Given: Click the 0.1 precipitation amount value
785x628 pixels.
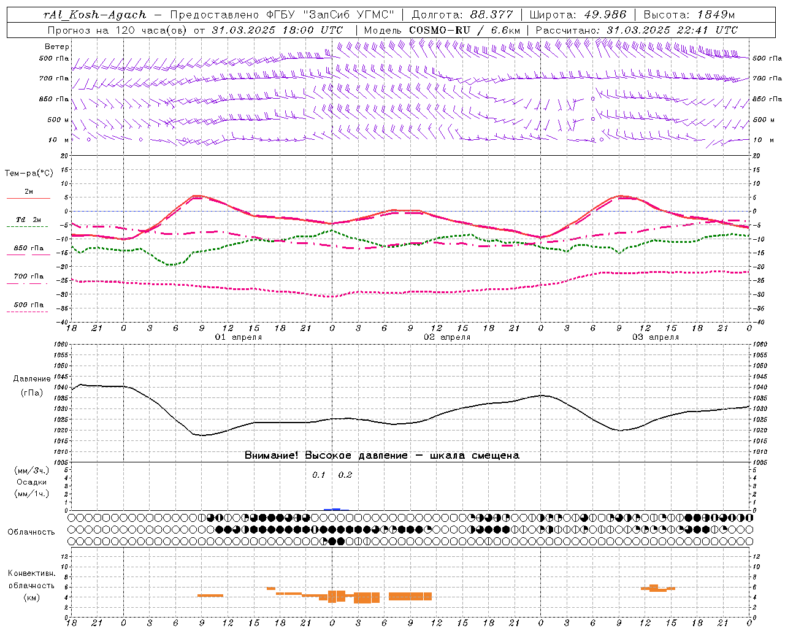Looking at the screenshot, I should point(318,475).
